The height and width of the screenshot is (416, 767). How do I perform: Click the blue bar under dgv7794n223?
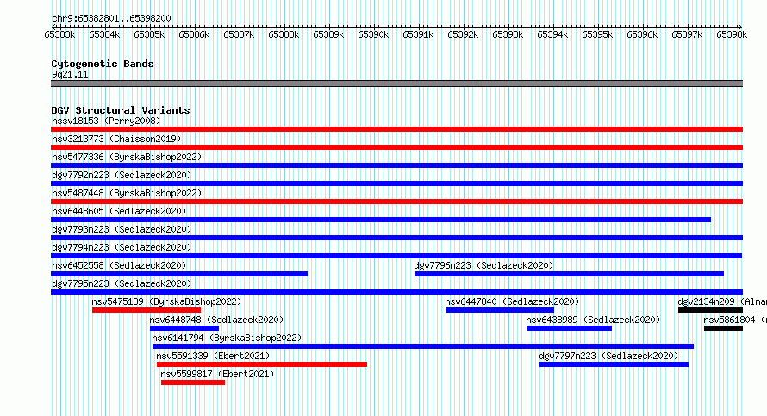point(396,256)
